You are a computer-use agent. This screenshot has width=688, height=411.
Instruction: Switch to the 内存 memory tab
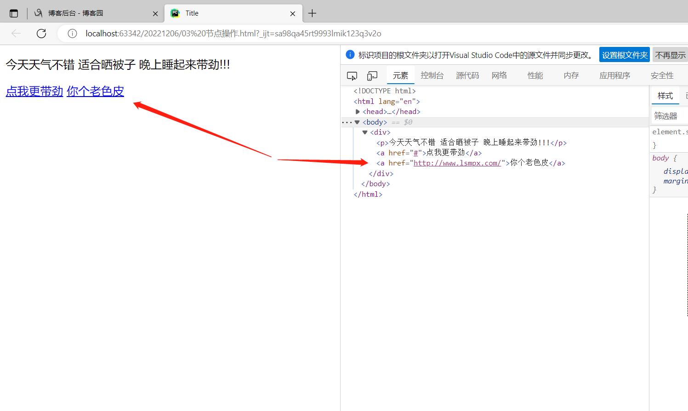(571, 75)
